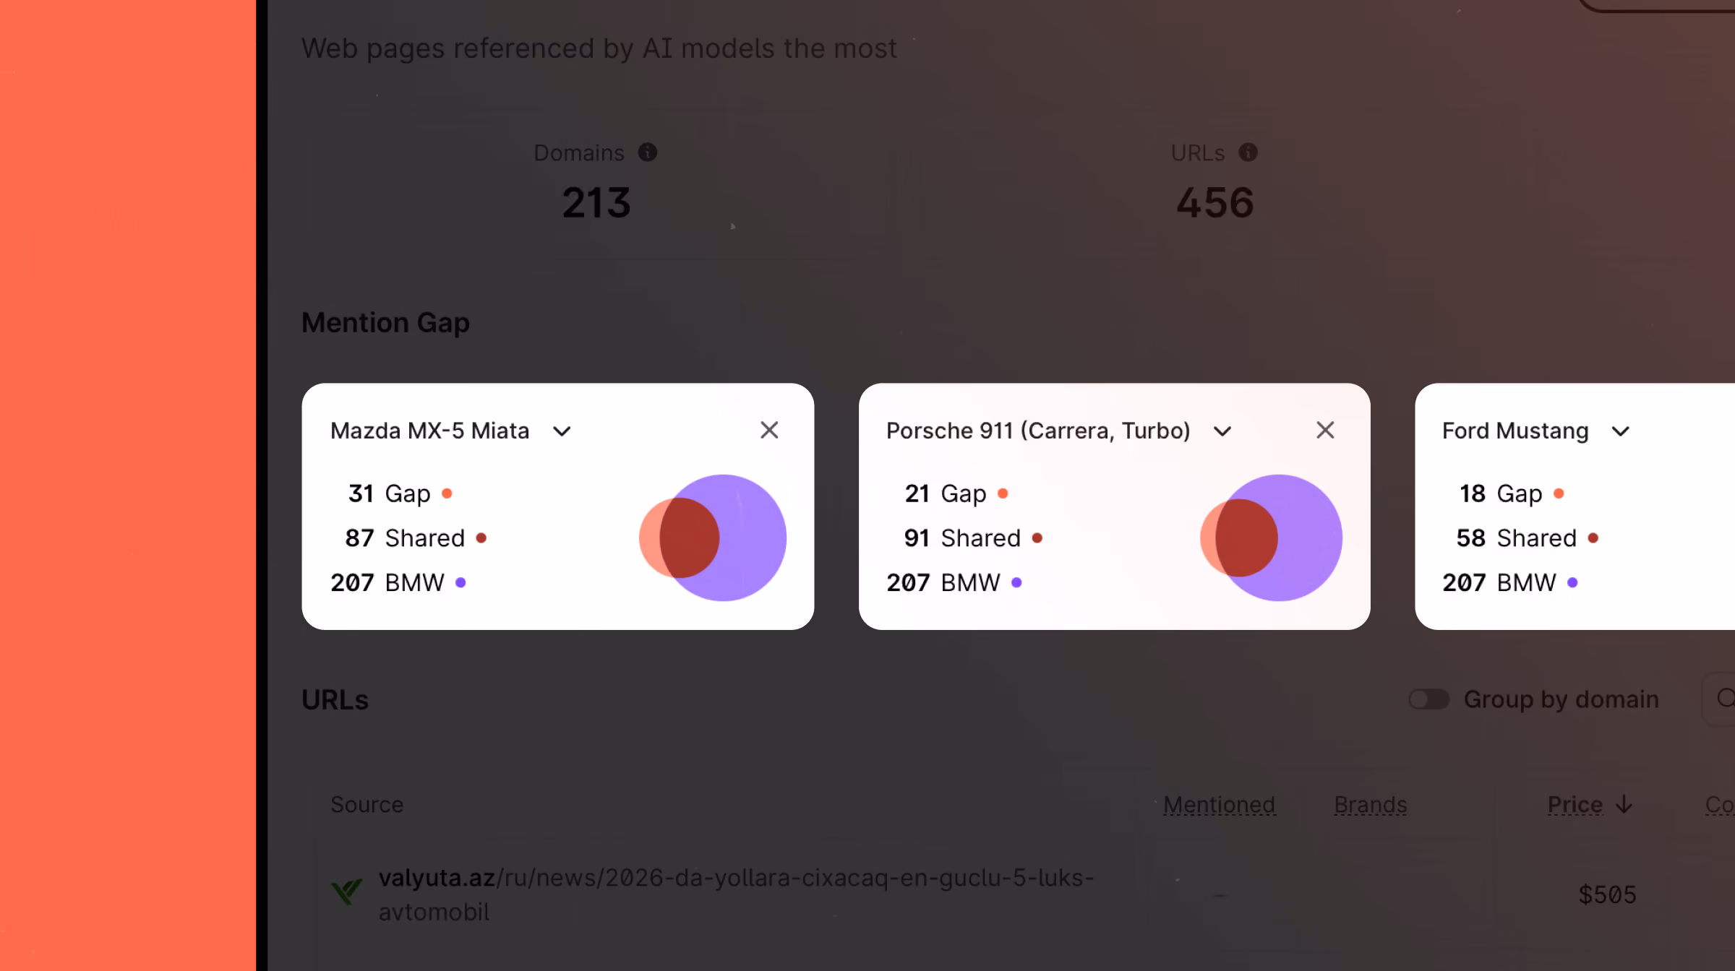Screen dimensions: 1735x971
Task: Open the Porsche 911 (Carrera, Turbo) dropdown
Action: (x=1222, y=431)
